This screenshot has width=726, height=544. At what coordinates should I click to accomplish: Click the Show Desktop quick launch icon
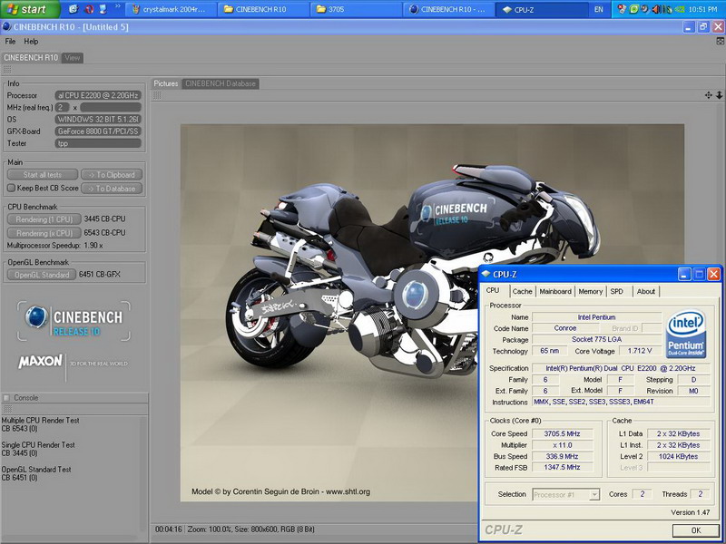pyautogui.click(x=103, y=9)
